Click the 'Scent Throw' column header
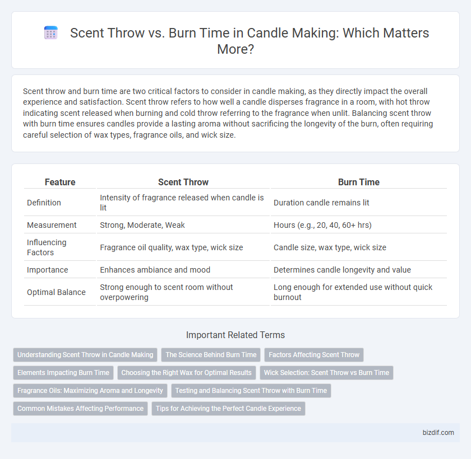 183,182
